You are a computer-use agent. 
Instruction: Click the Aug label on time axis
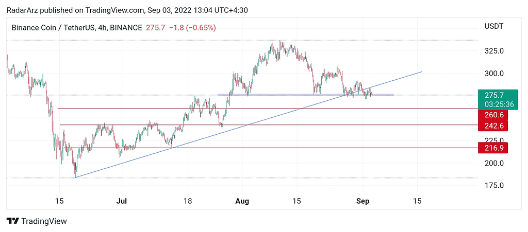[x=242, y=201]
